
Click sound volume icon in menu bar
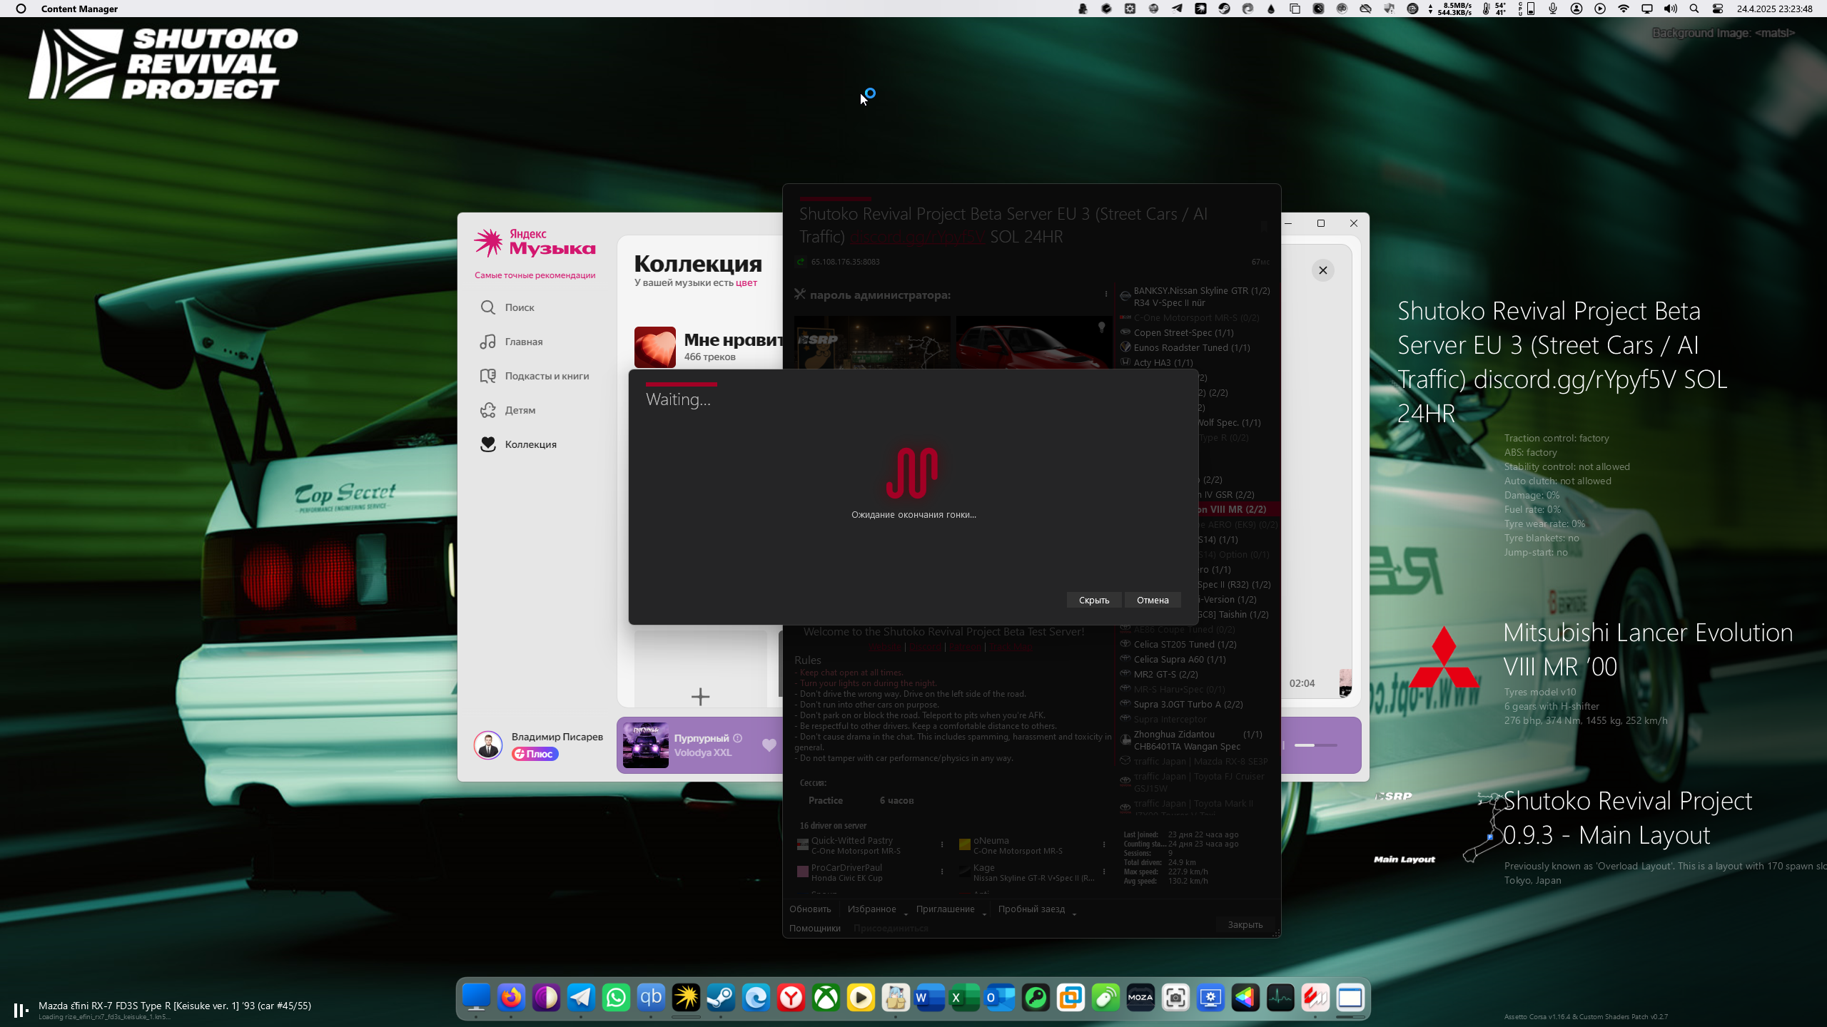coord(1671,9)
